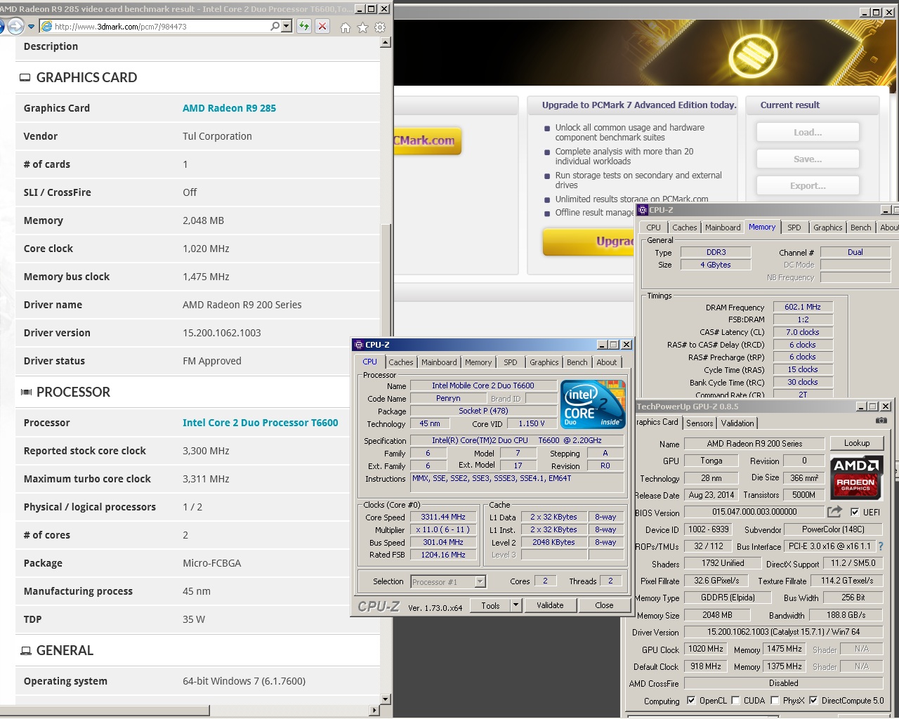
Task: Click the browser horizontal scrollbar thumb
Action: coord(105,711)
